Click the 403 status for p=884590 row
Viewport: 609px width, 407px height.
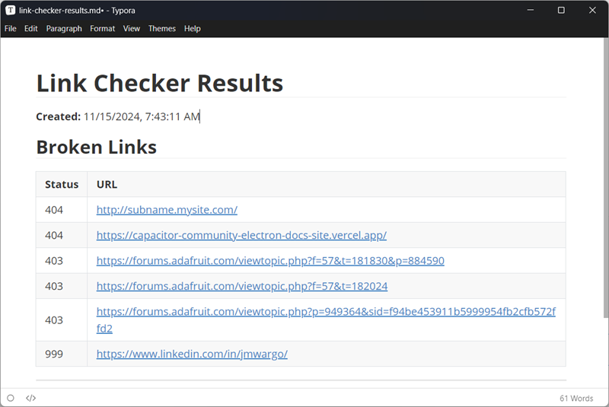[54, 261]
